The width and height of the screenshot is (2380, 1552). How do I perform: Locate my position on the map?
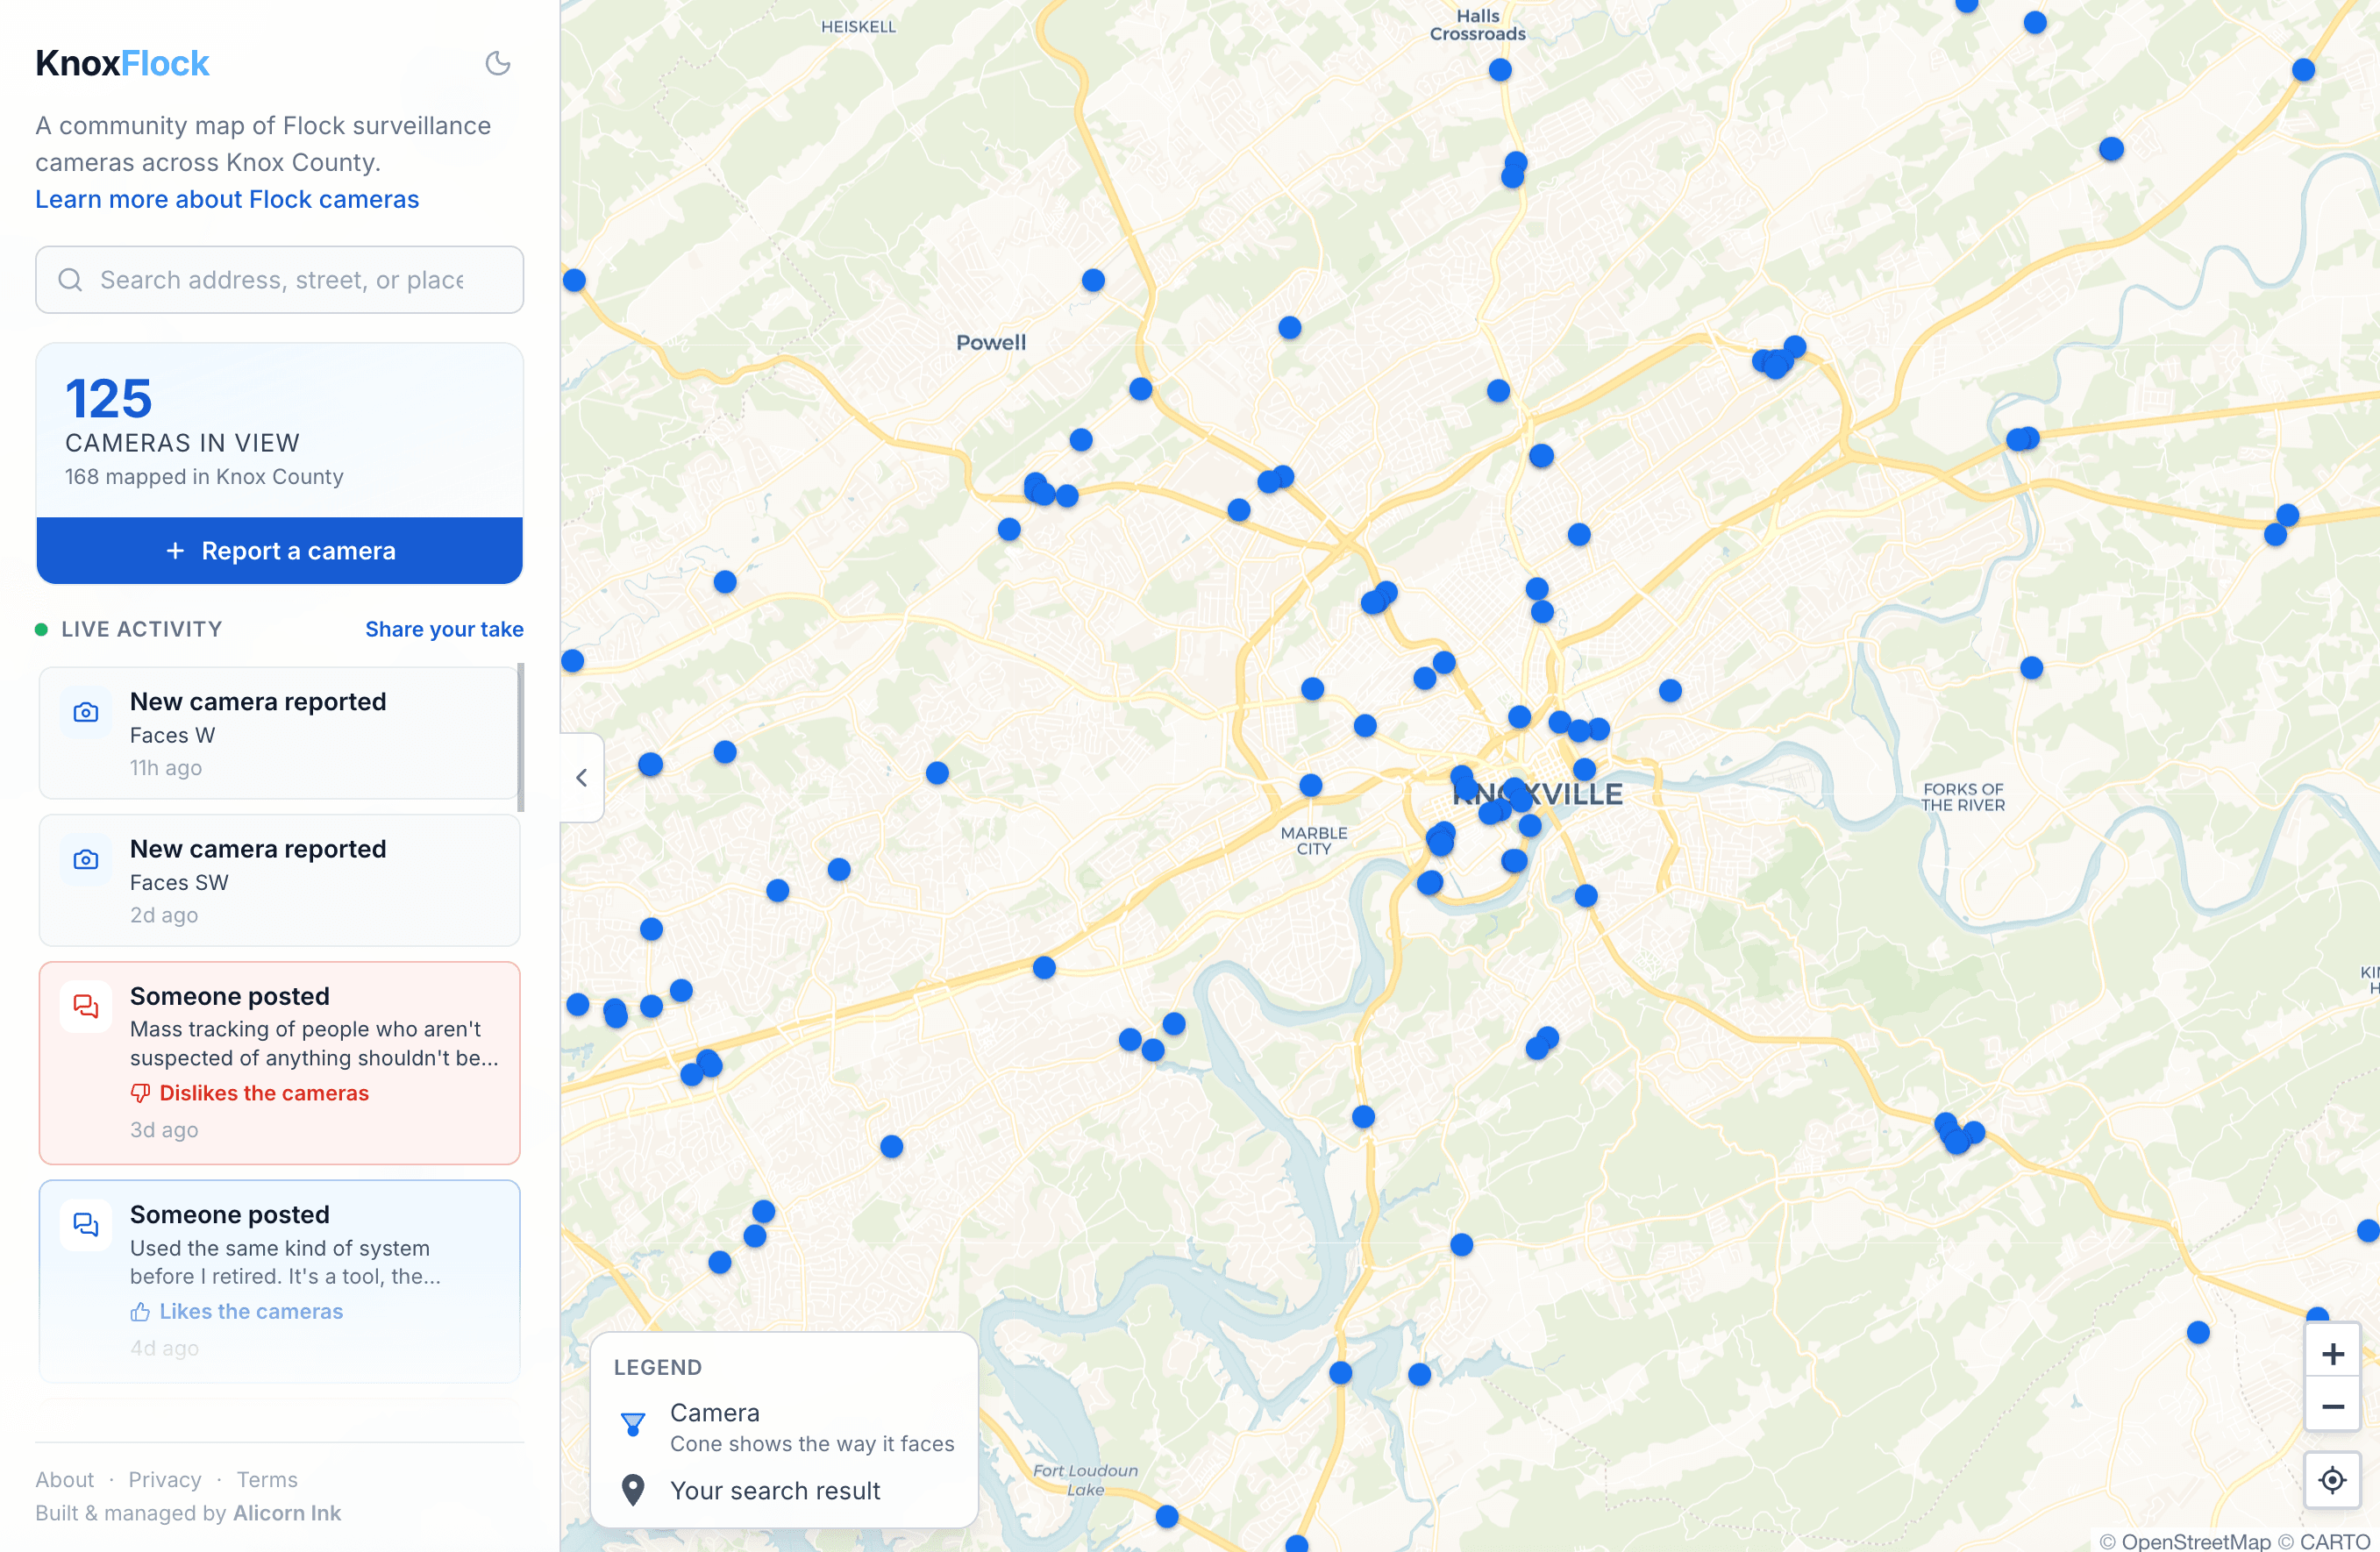coord(2332,1479)
